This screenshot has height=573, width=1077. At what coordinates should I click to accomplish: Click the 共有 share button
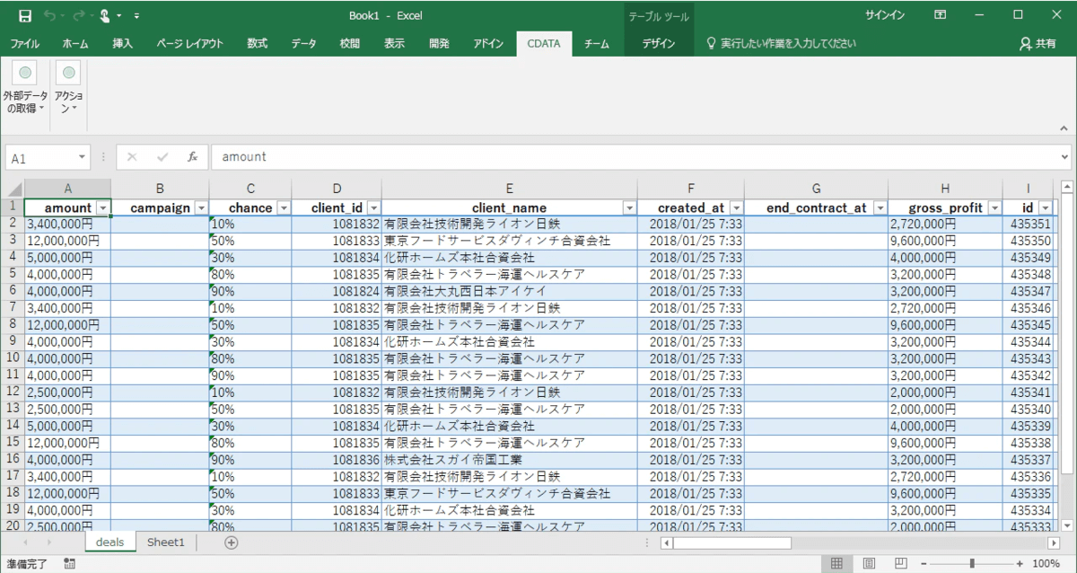tap(1038, 43)
